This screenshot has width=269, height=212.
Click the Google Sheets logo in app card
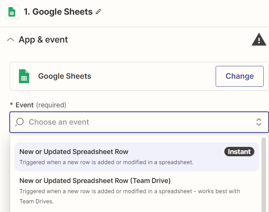point(24,76)
